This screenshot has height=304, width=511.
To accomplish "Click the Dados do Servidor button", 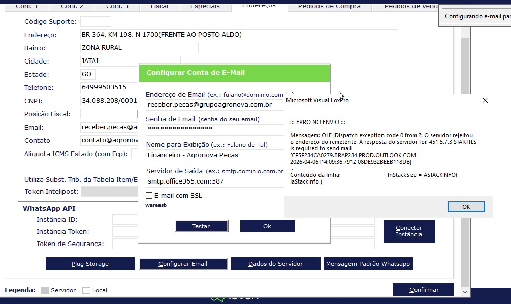I will (276, 264).
